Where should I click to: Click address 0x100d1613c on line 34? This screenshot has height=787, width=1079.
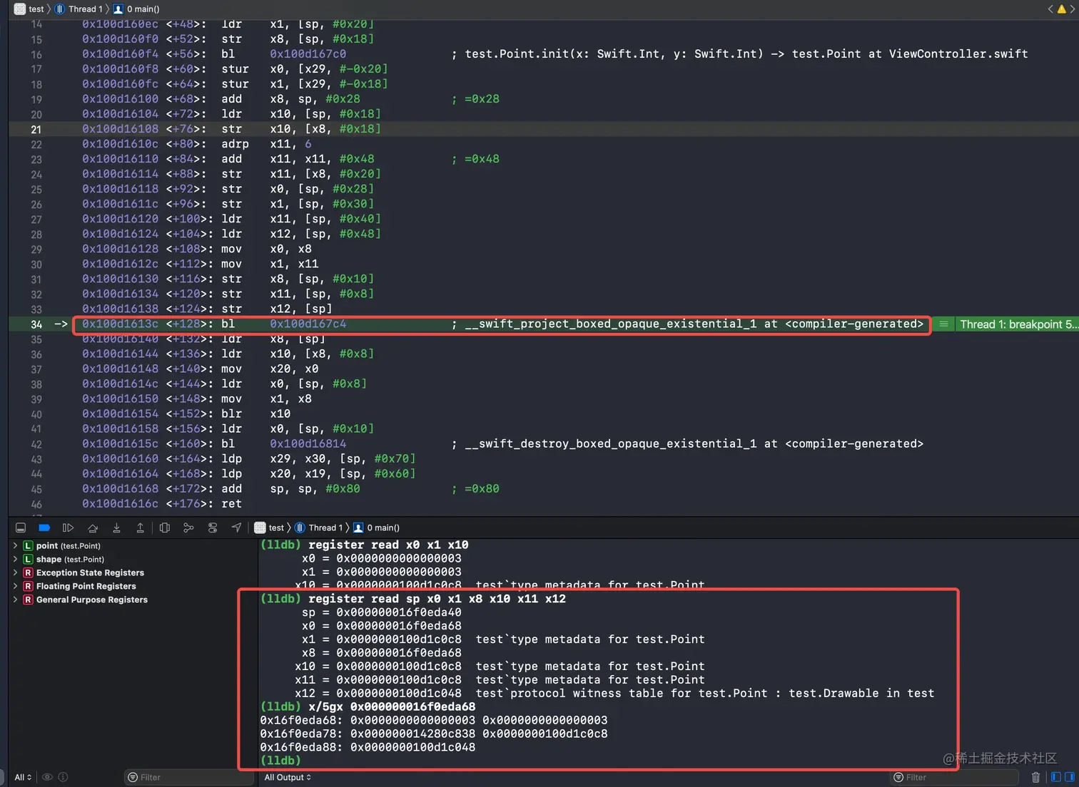coord(120,324)
